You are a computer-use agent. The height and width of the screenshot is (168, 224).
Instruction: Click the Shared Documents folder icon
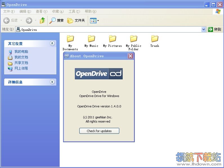(x=10, y=63)
